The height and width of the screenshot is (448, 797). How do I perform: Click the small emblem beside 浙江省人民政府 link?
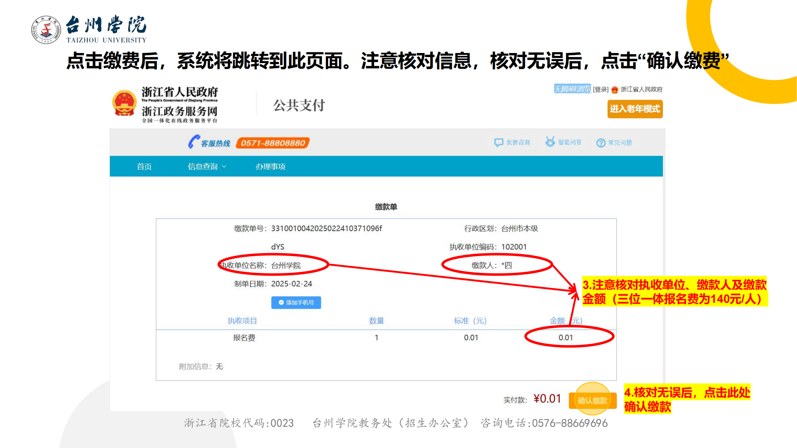tap(615, 90)
